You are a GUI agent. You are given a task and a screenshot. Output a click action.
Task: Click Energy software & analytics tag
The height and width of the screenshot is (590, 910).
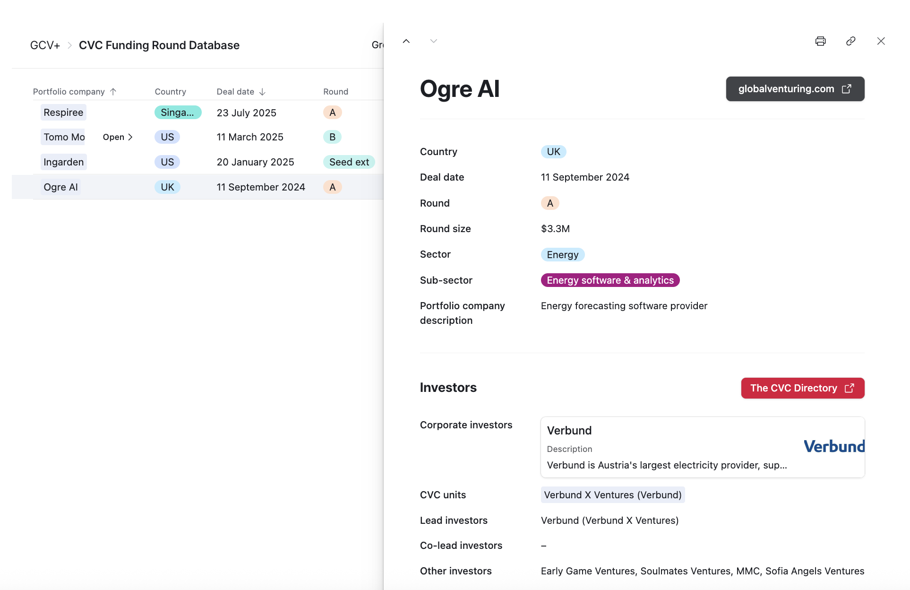click(x=610, y=280)
